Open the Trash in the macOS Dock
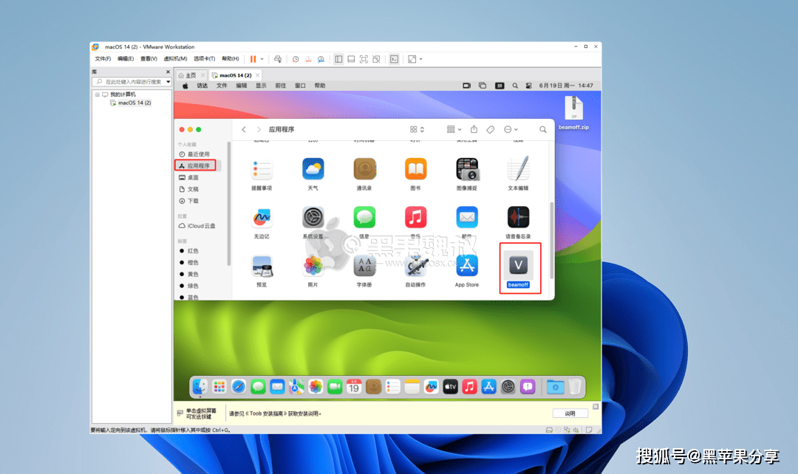The width and height of the screenshot is (798, 474). click(x=575, y=387)
